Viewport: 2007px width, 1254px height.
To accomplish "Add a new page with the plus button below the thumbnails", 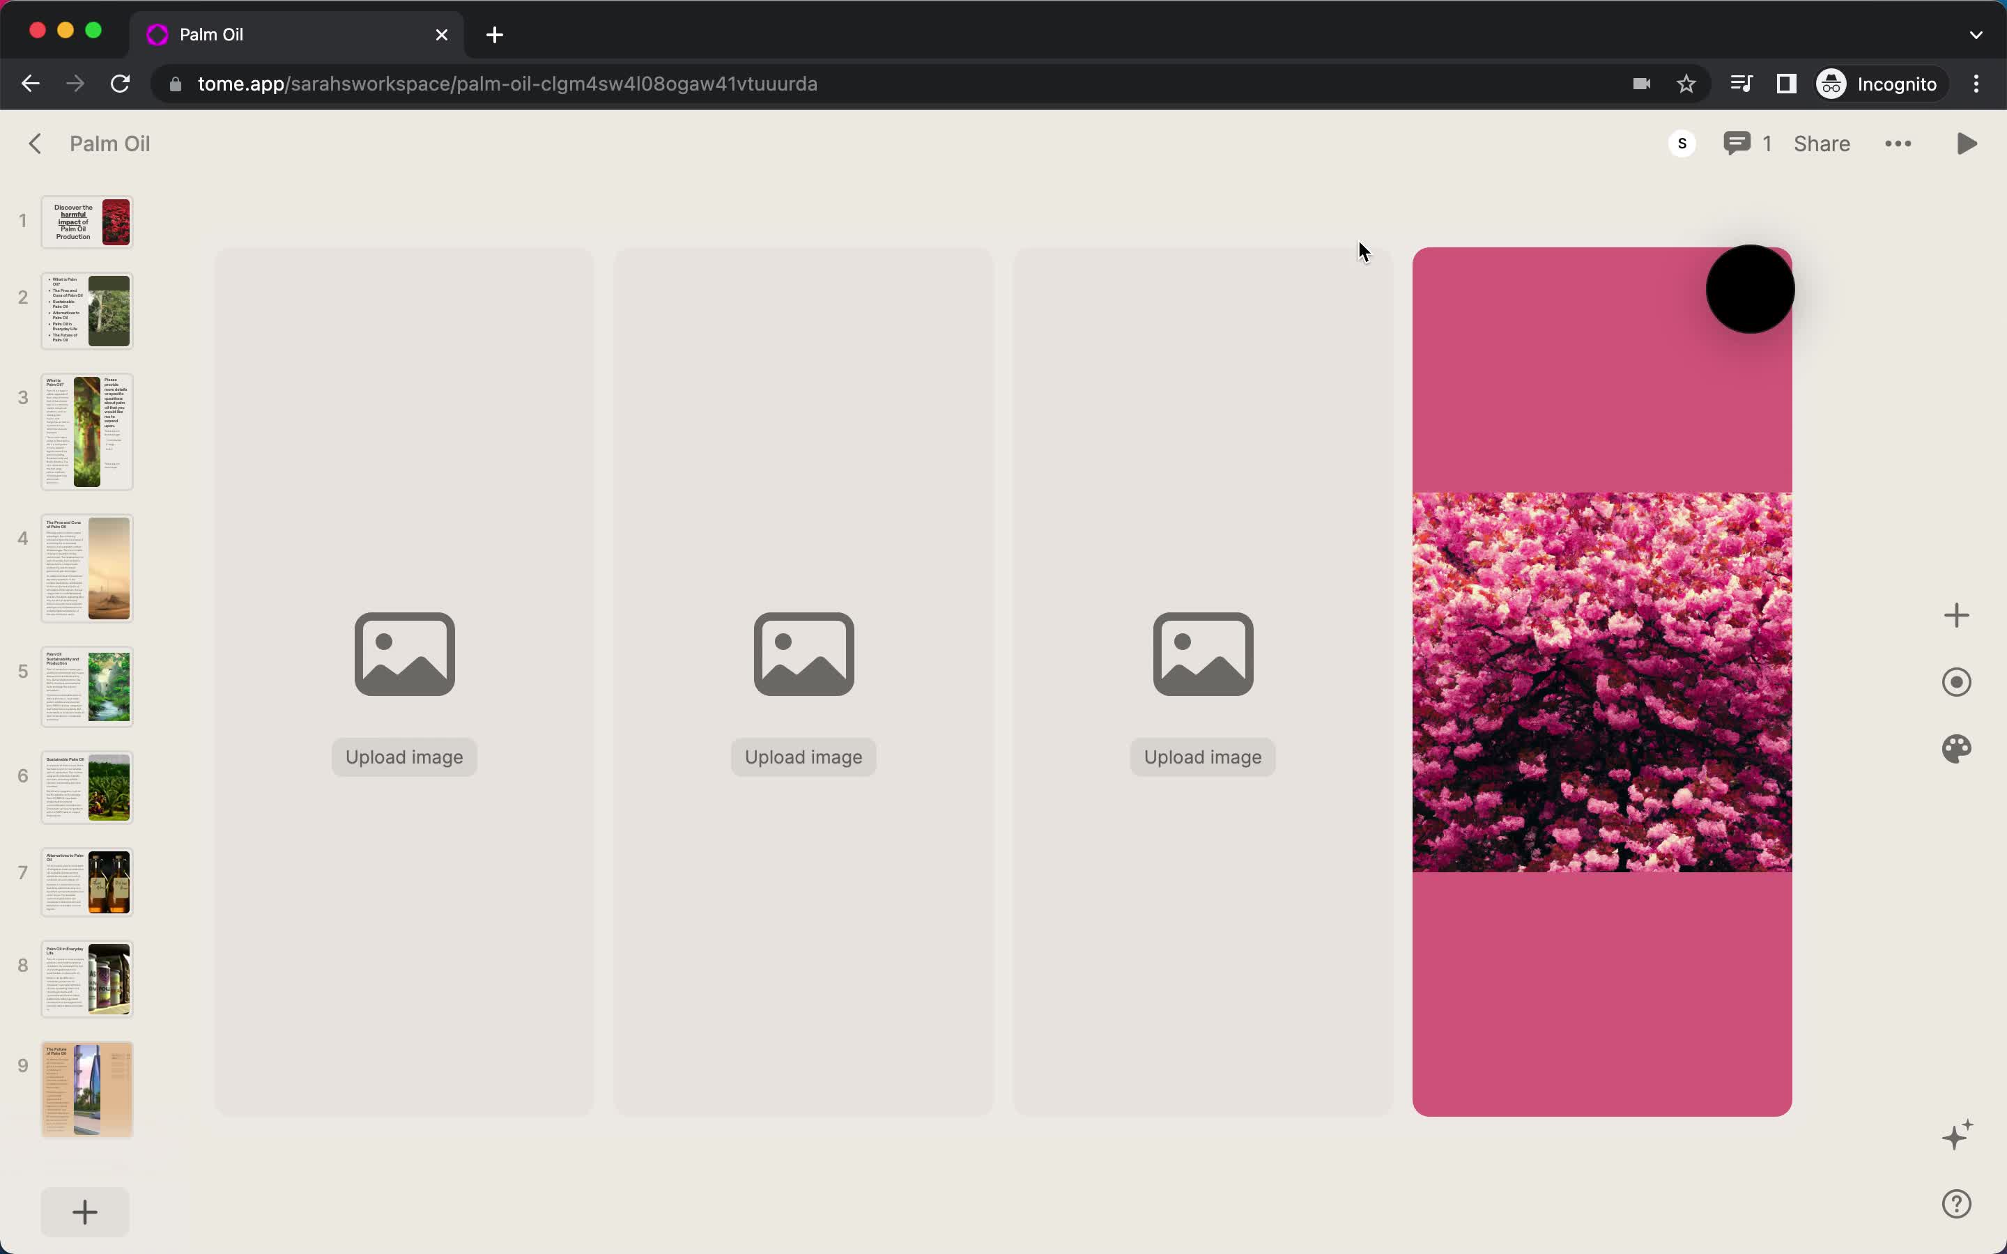I will tap(84, 1212).
